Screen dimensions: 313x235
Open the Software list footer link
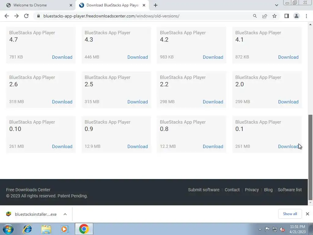tap(290, 190)
